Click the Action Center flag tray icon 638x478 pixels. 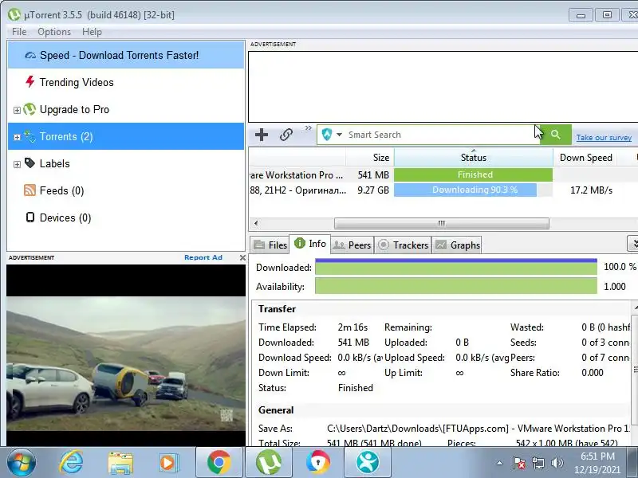tap(518, 463)
